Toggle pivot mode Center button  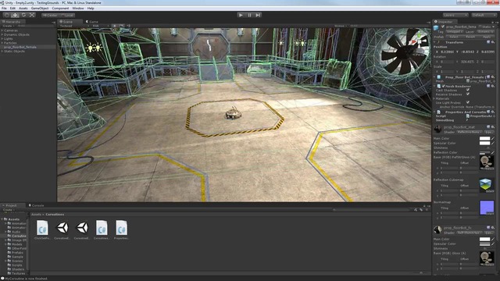click(x=51, y=16)
